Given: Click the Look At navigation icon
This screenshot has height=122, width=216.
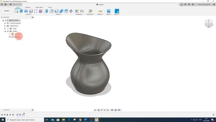Looking at the screenshot, I should click(99, 110).
